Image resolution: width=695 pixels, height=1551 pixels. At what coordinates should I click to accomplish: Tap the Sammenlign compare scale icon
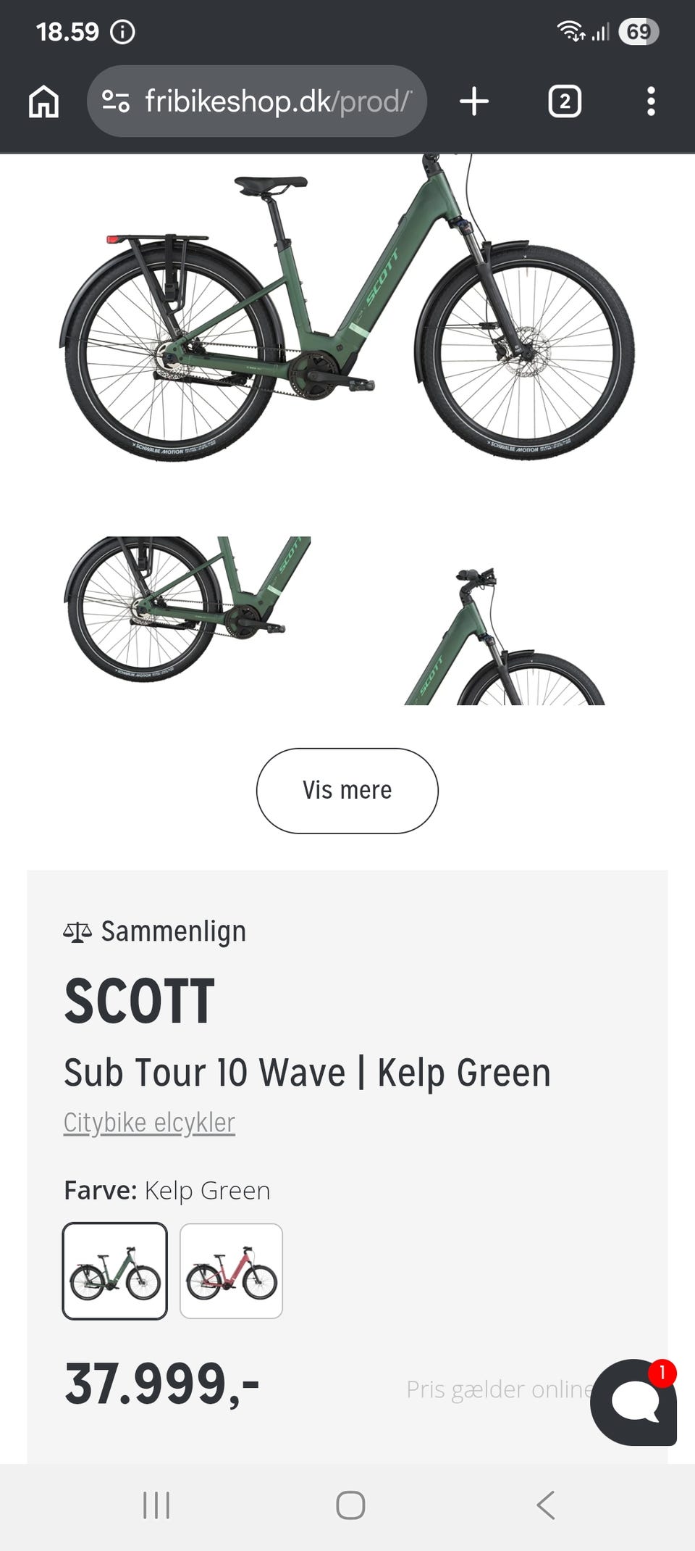pos(77,932)
